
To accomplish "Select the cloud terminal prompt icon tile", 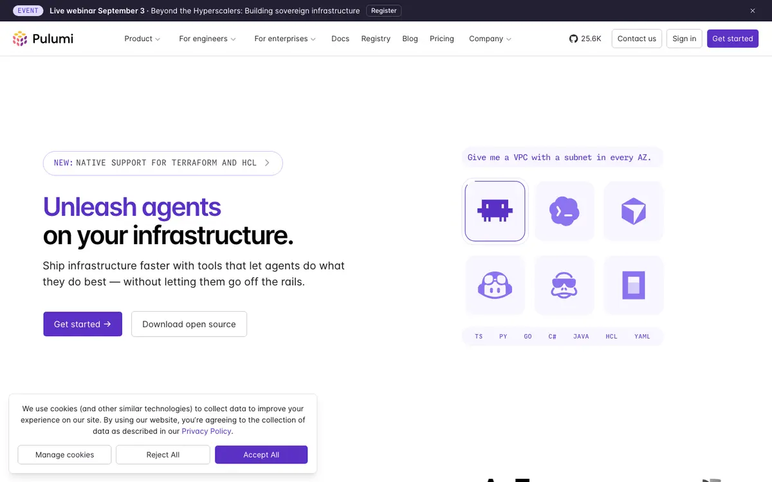I will click(564, 211).
